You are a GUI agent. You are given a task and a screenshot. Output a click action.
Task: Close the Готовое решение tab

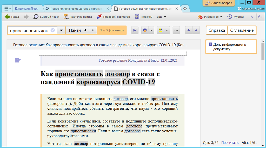[x=177, y=9]
